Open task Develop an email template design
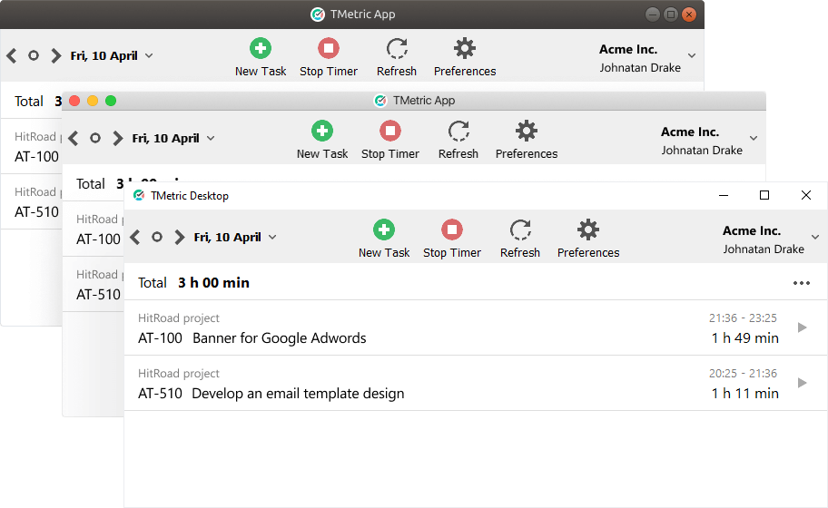Viewport: 828px width, 508px height. [x=298, y=394]
